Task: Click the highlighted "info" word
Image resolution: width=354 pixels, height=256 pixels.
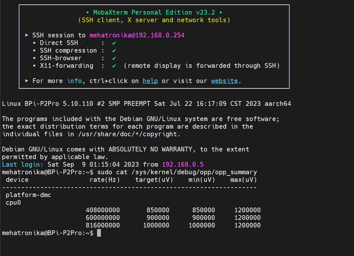Action: point(74,81)
